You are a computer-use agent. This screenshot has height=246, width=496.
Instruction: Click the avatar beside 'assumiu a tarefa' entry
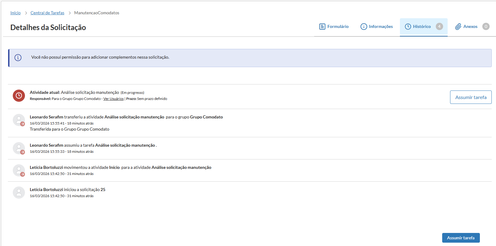[19, 148]
